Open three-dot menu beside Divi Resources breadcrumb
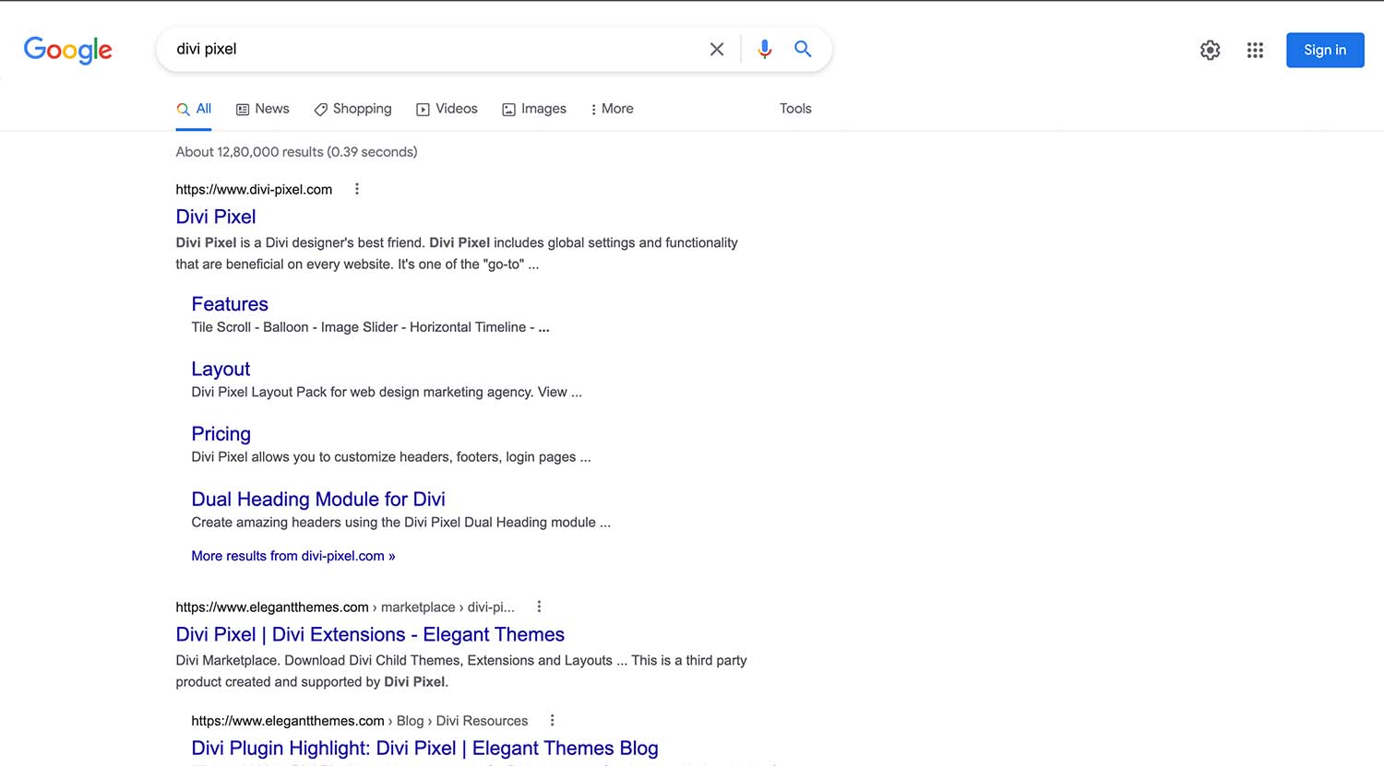The width and height of the screenshot is (1384, 766). click(x=552, y=721)
